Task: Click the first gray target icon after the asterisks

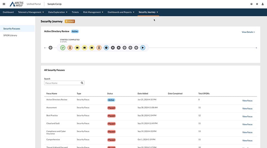Action: 125,48
